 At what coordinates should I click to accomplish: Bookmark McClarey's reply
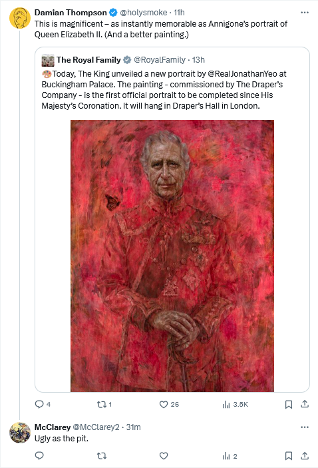[289, 456]
